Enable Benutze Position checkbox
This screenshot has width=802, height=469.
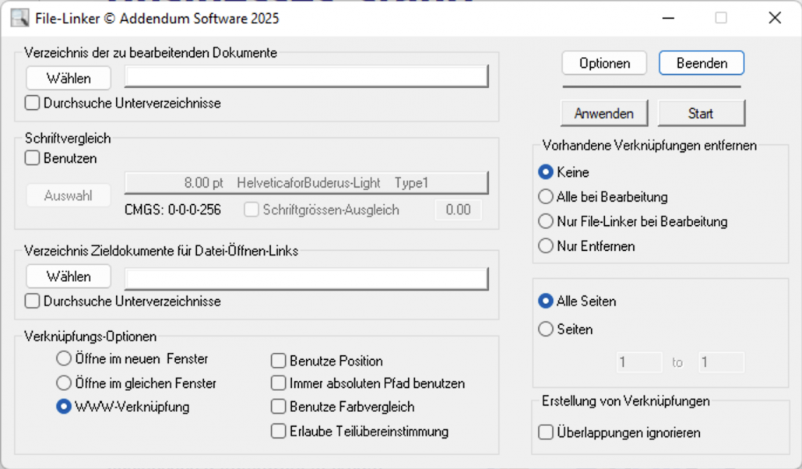pyautogui.click(x=278, y=361)
